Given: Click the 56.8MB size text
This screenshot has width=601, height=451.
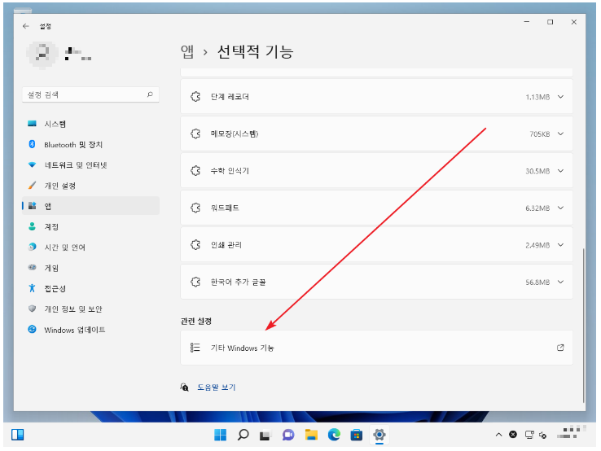Looking at the screenshot, I should tap(537, 282).
